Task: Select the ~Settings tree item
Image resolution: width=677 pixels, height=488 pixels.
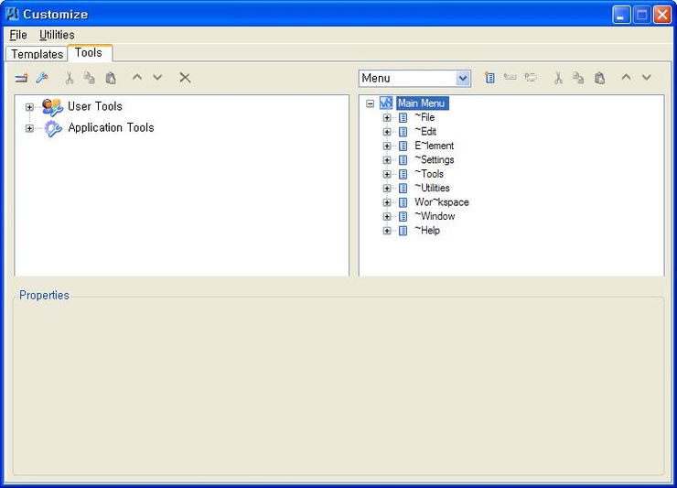Action: point(434,160)
